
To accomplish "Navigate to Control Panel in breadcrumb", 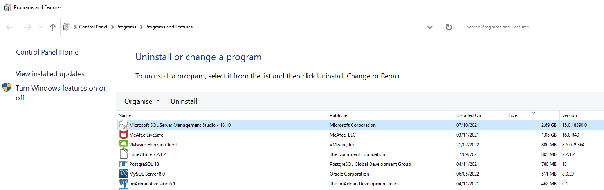I will point(93,27).
